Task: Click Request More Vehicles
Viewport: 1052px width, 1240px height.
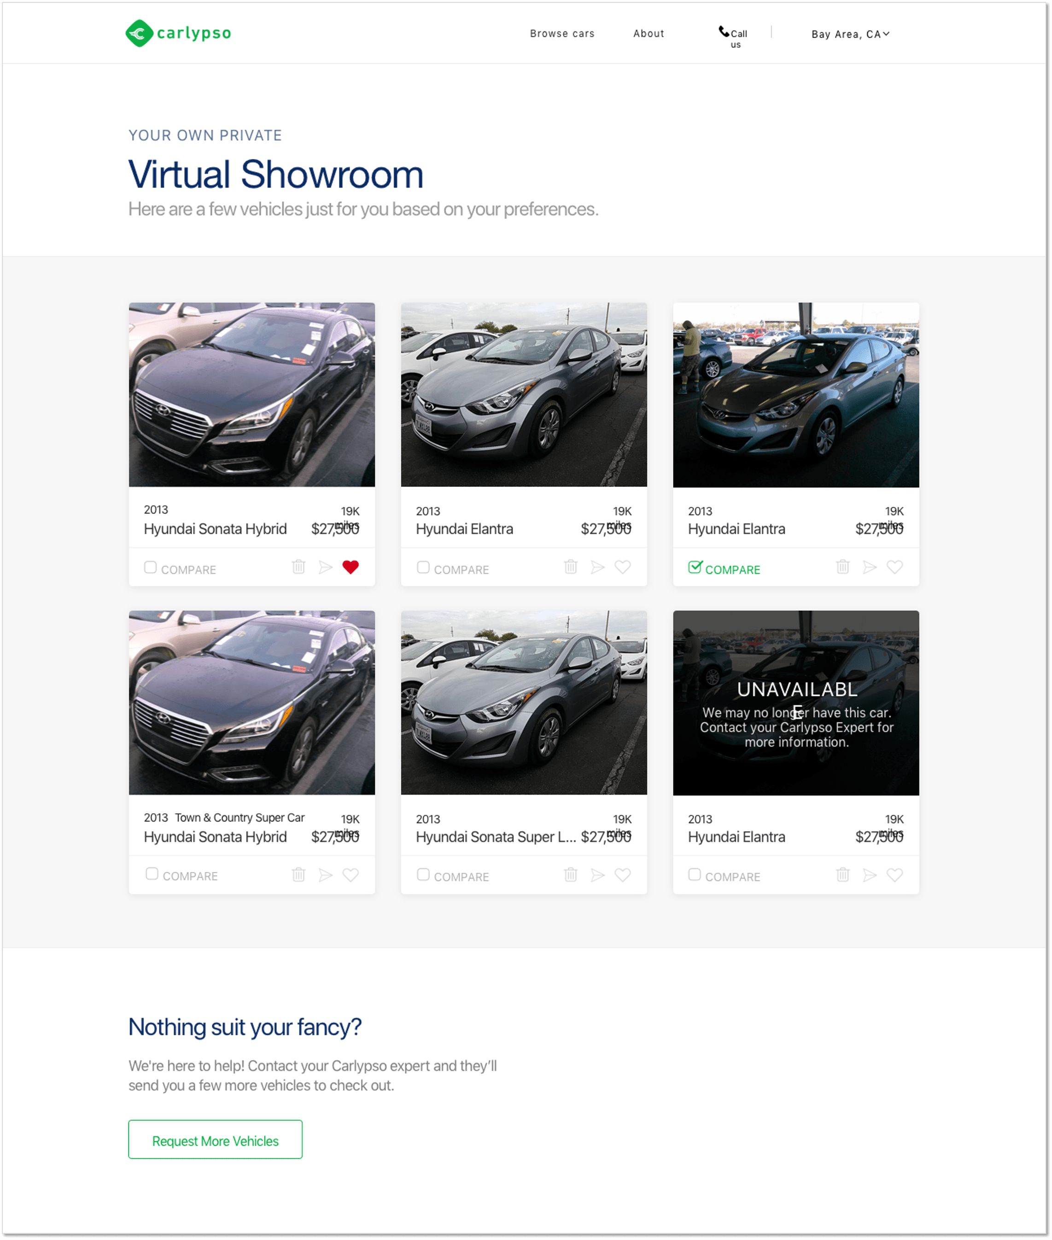Action: tap(215, 1140)
